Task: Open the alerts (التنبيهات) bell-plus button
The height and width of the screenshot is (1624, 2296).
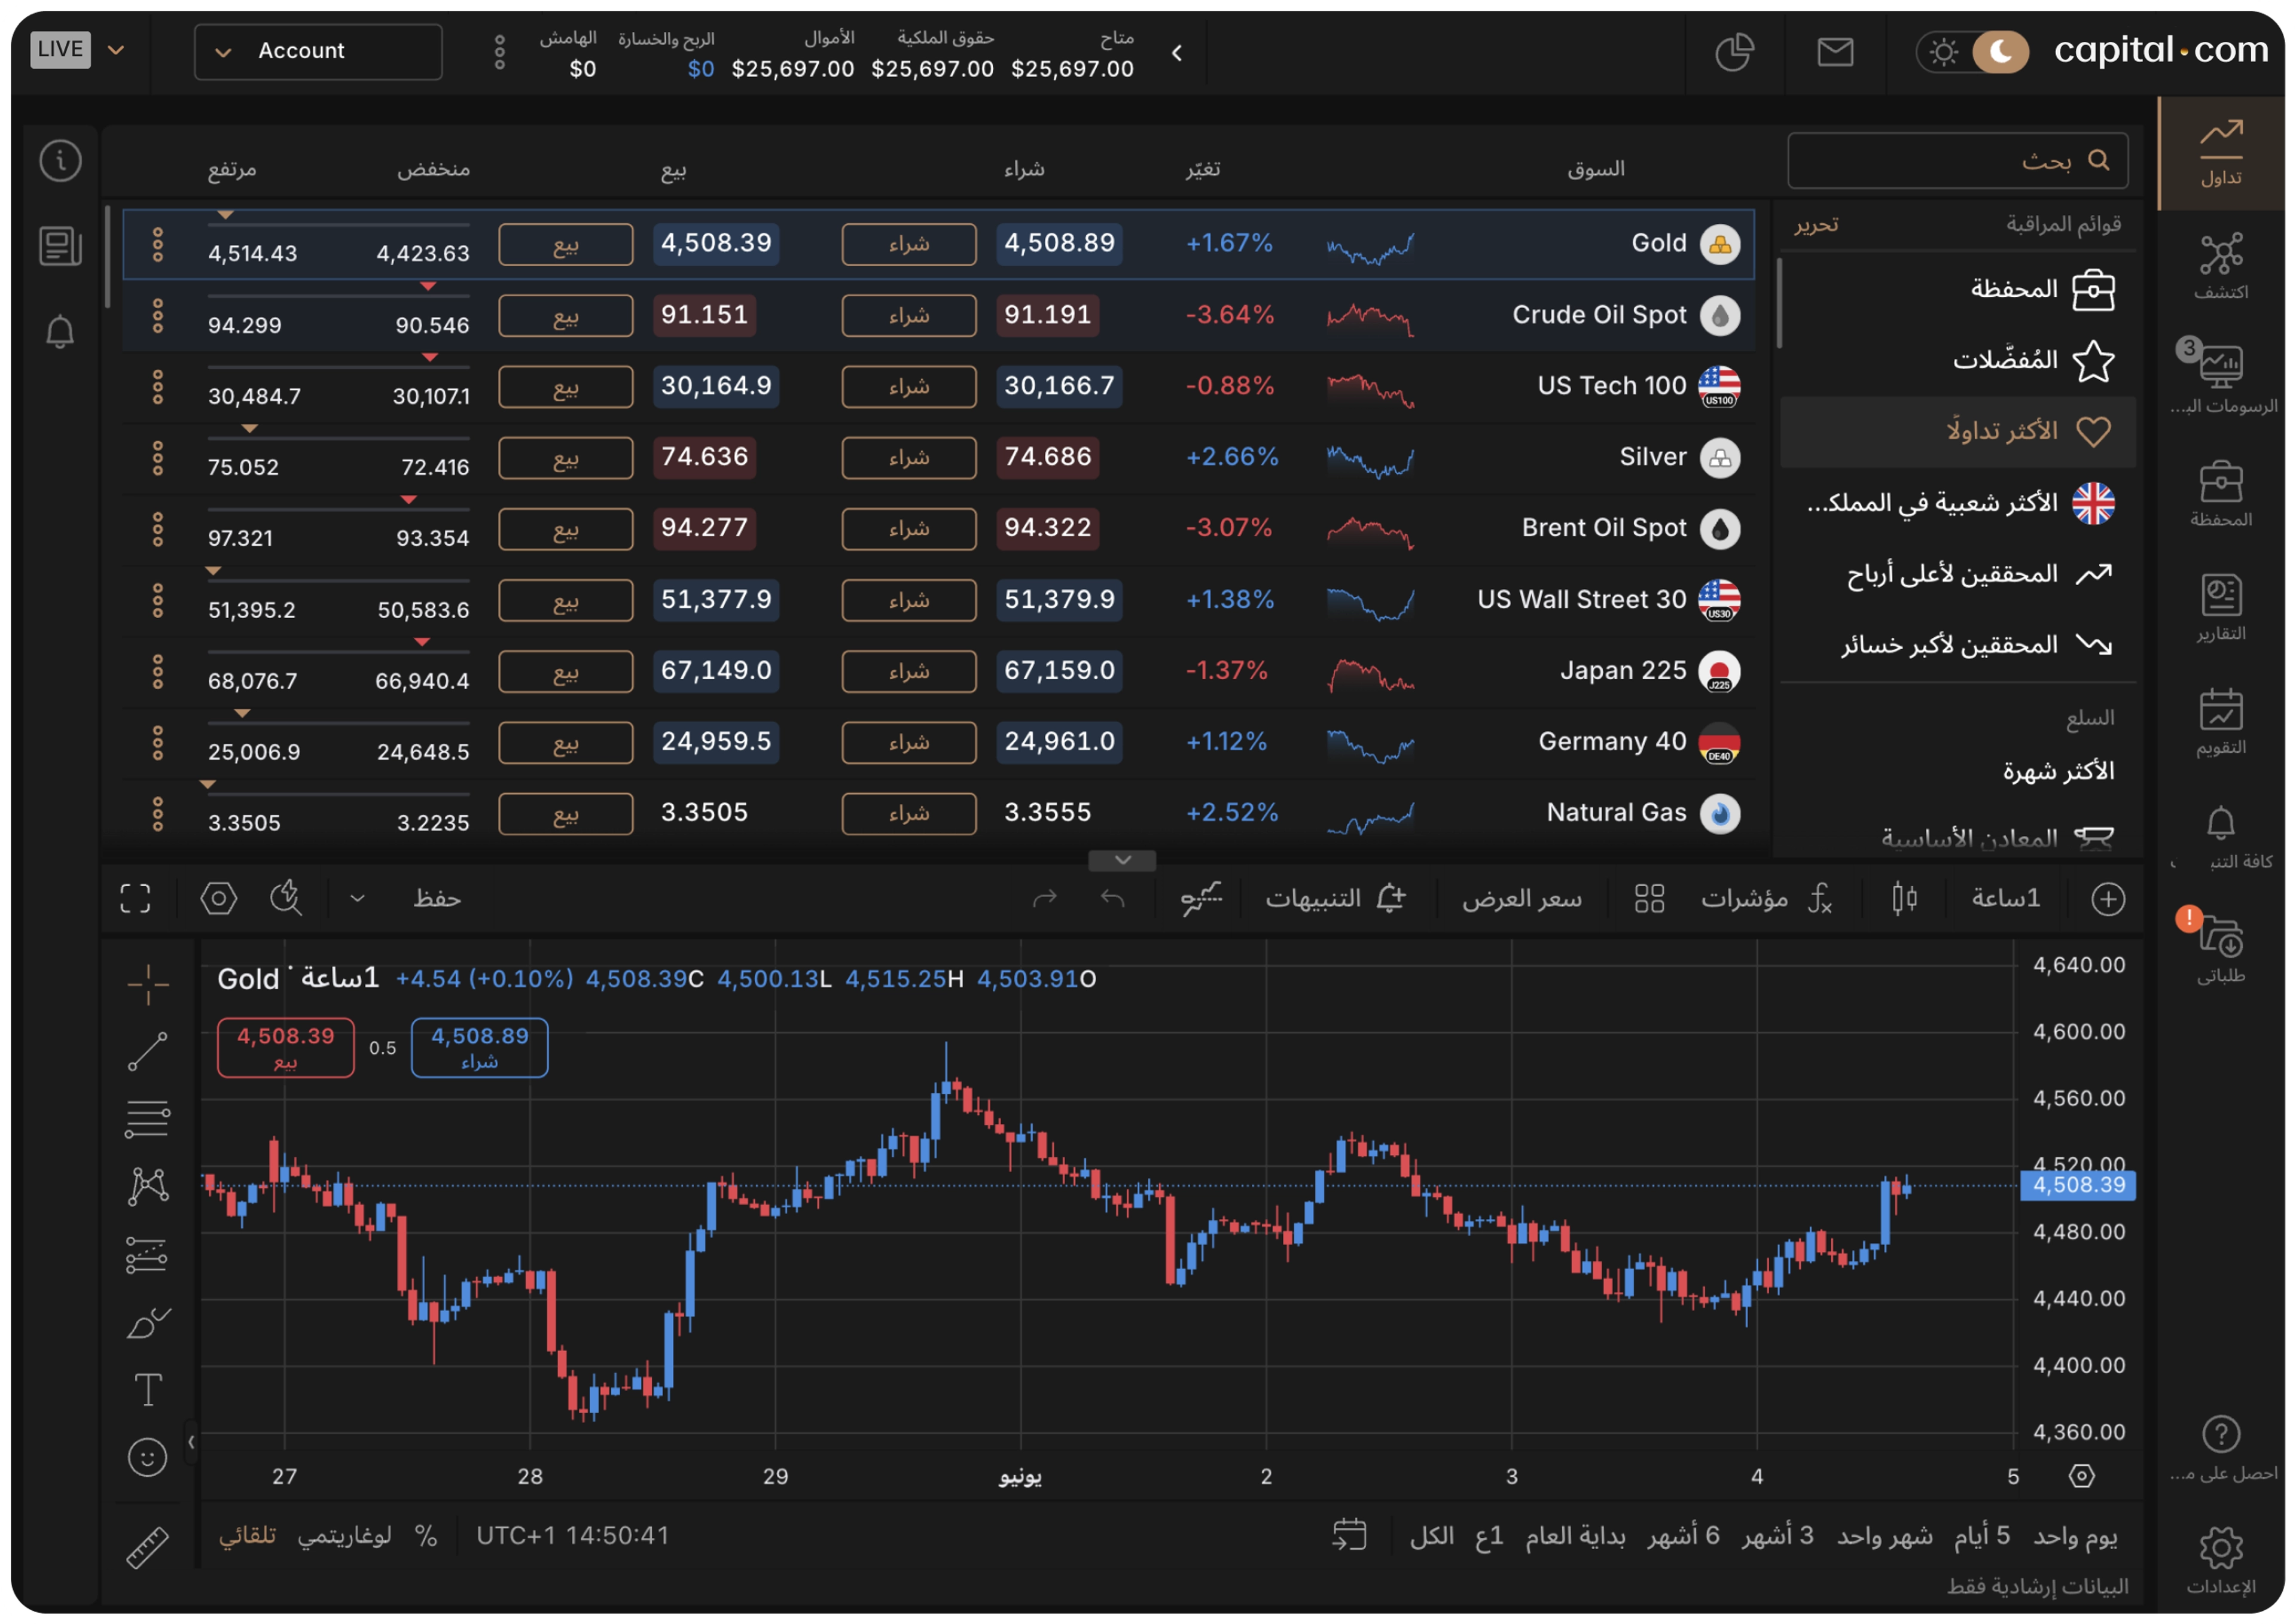Action: click(x=1336, y=899)
